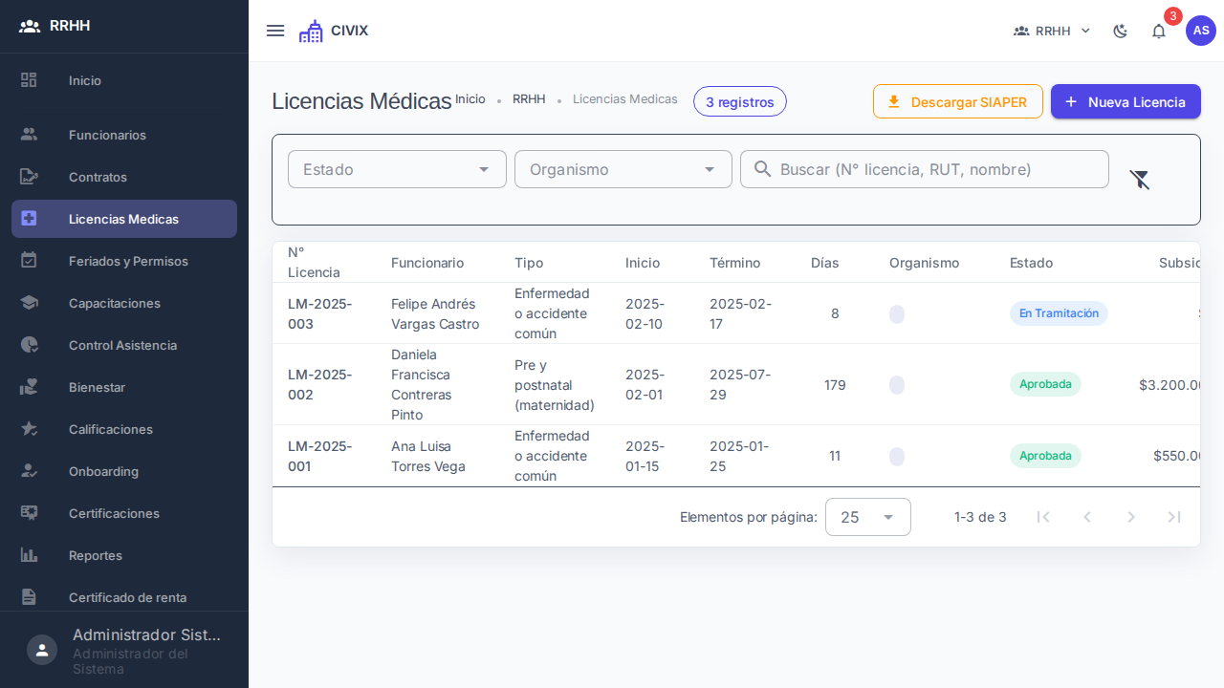1224x688 pixels.
Task: Click the Feriados y Permisos calendar icon
Action: [x=30, y=261]
